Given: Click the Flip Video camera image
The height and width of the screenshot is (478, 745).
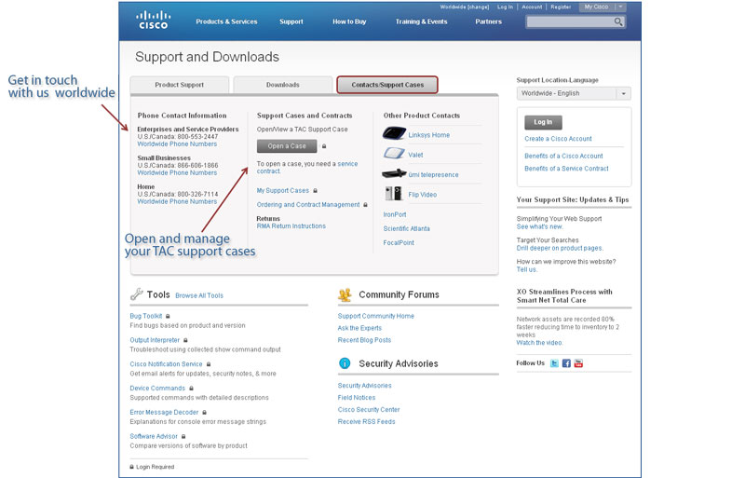Looking at the screenshot, I should pos(393,193).
